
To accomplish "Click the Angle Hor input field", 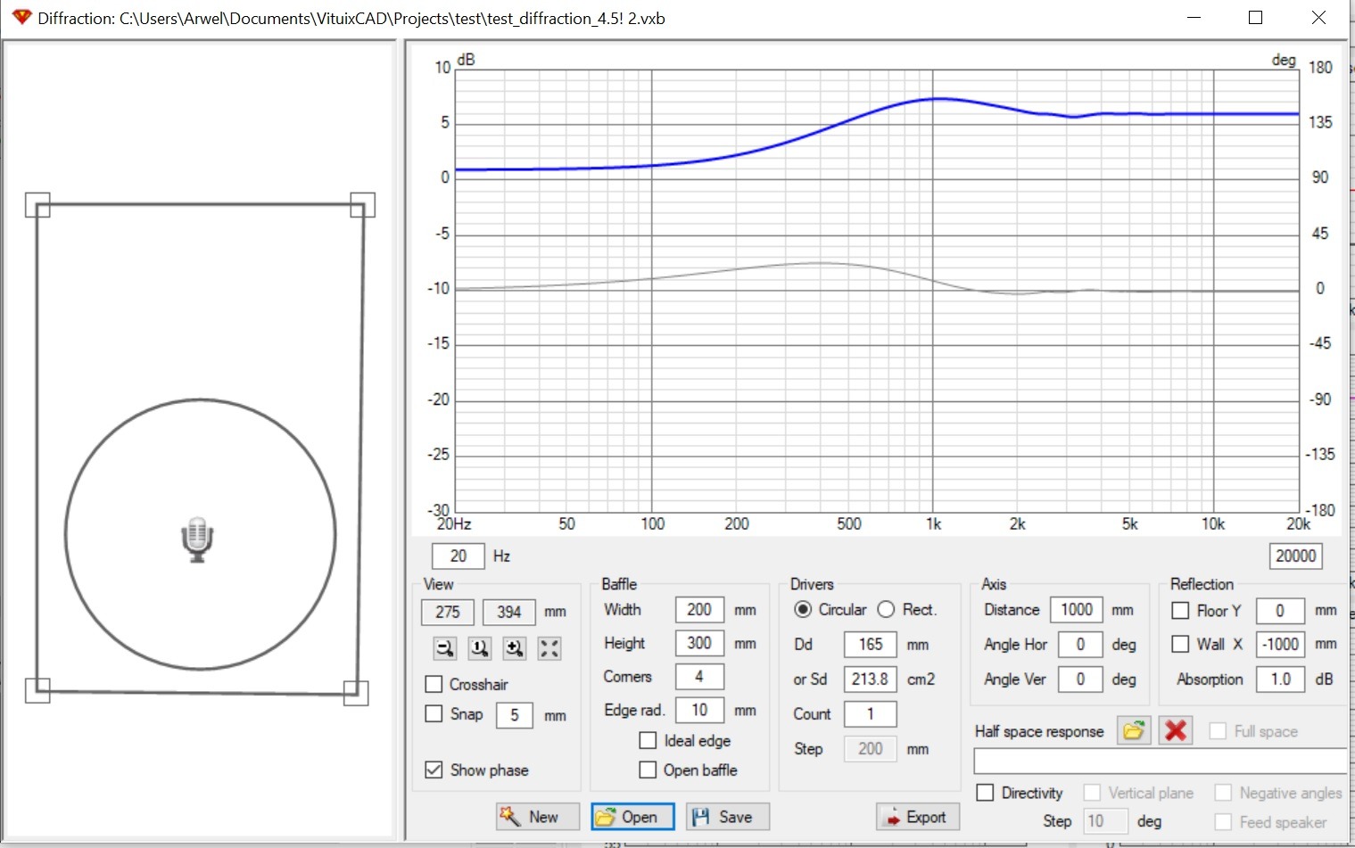I will (x=1080, y=644).
